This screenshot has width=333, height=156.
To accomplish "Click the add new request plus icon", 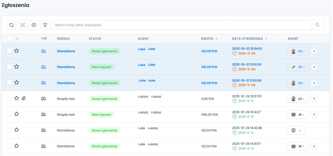I will tap(34, 25).
